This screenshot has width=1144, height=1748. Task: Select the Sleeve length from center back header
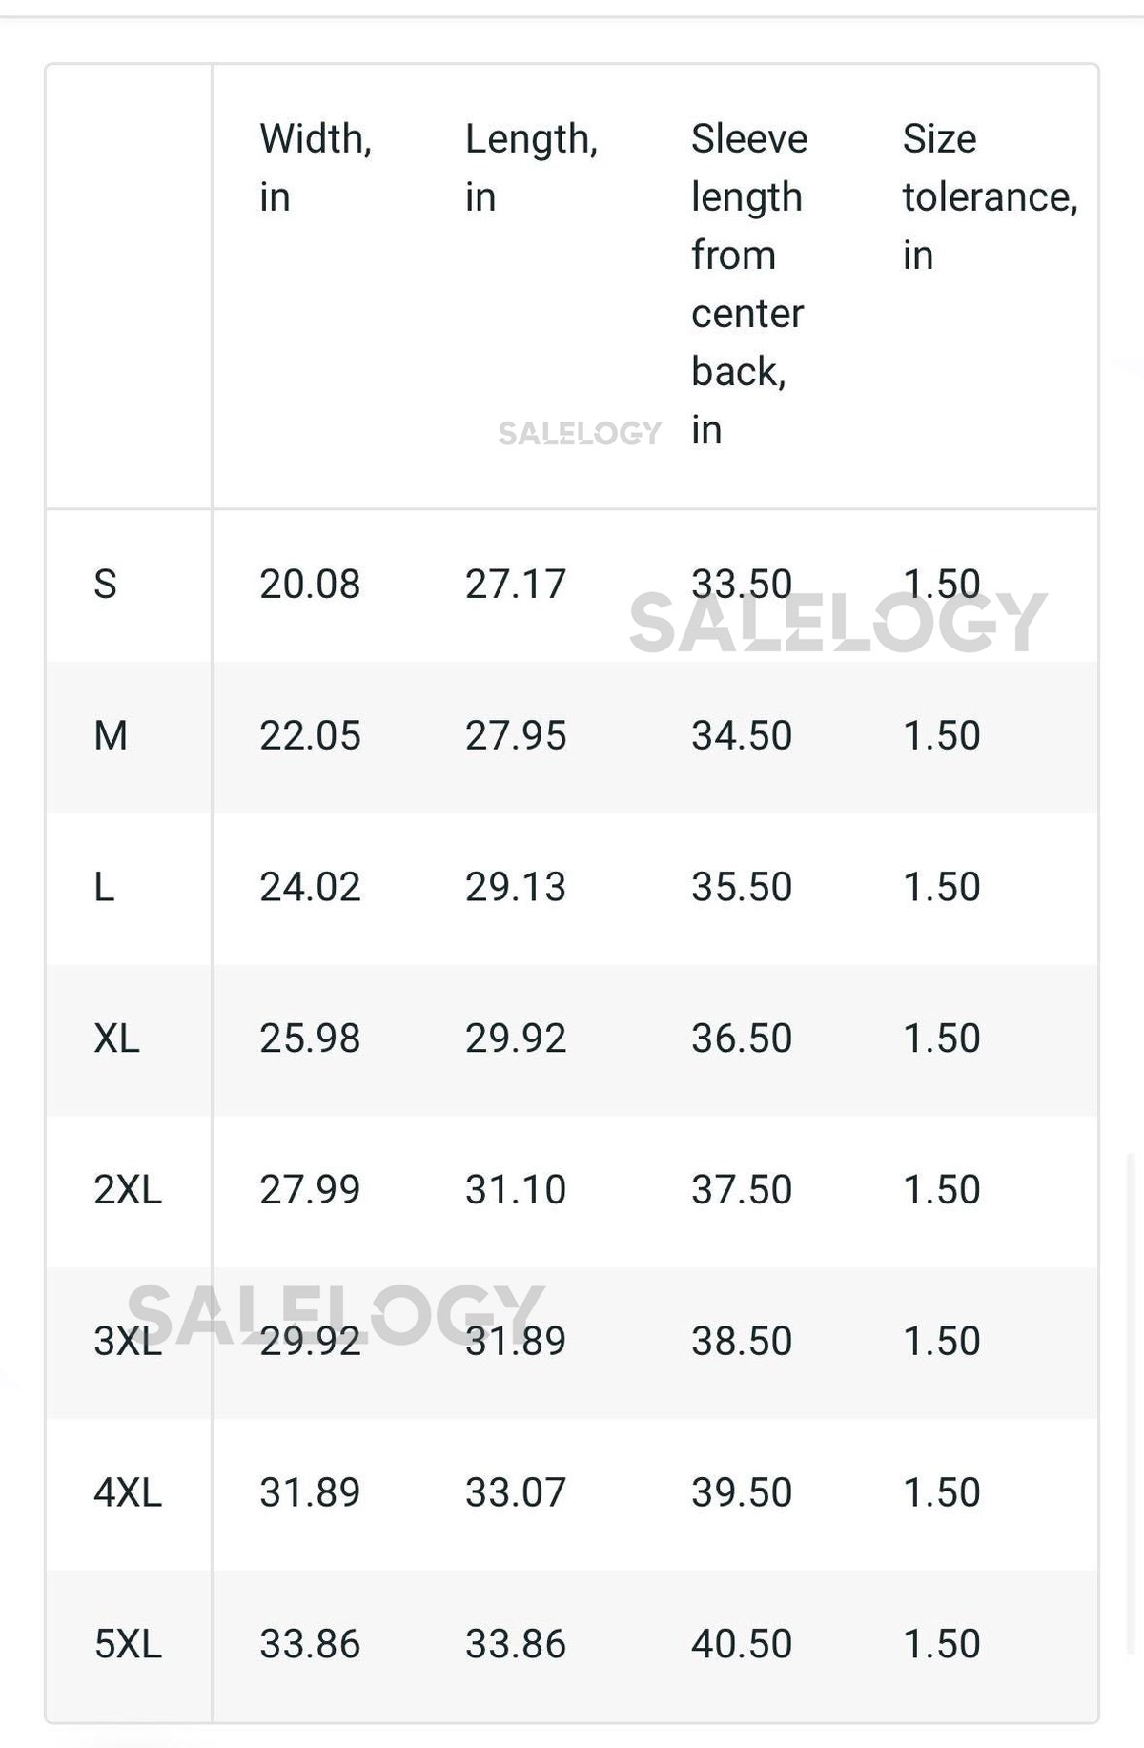[749, 284]
